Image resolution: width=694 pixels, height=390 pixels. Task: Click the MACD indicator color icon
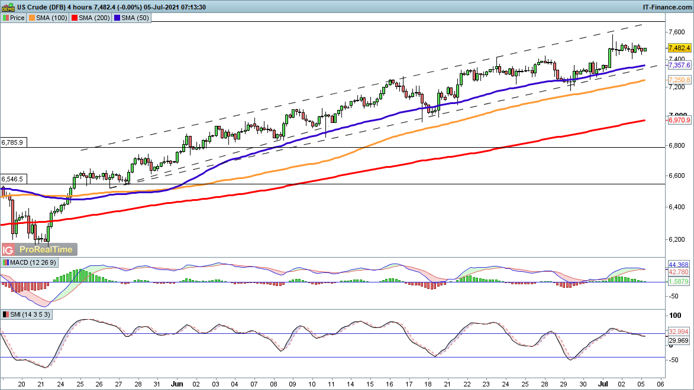pos(6,262)
